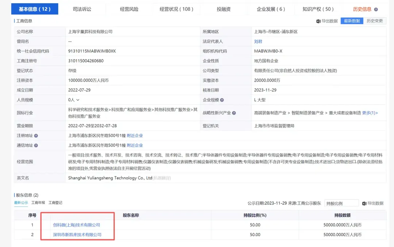Click the 更多(1)> link
This screenshot has height=247, width=394.
click(x=370, y=113)
